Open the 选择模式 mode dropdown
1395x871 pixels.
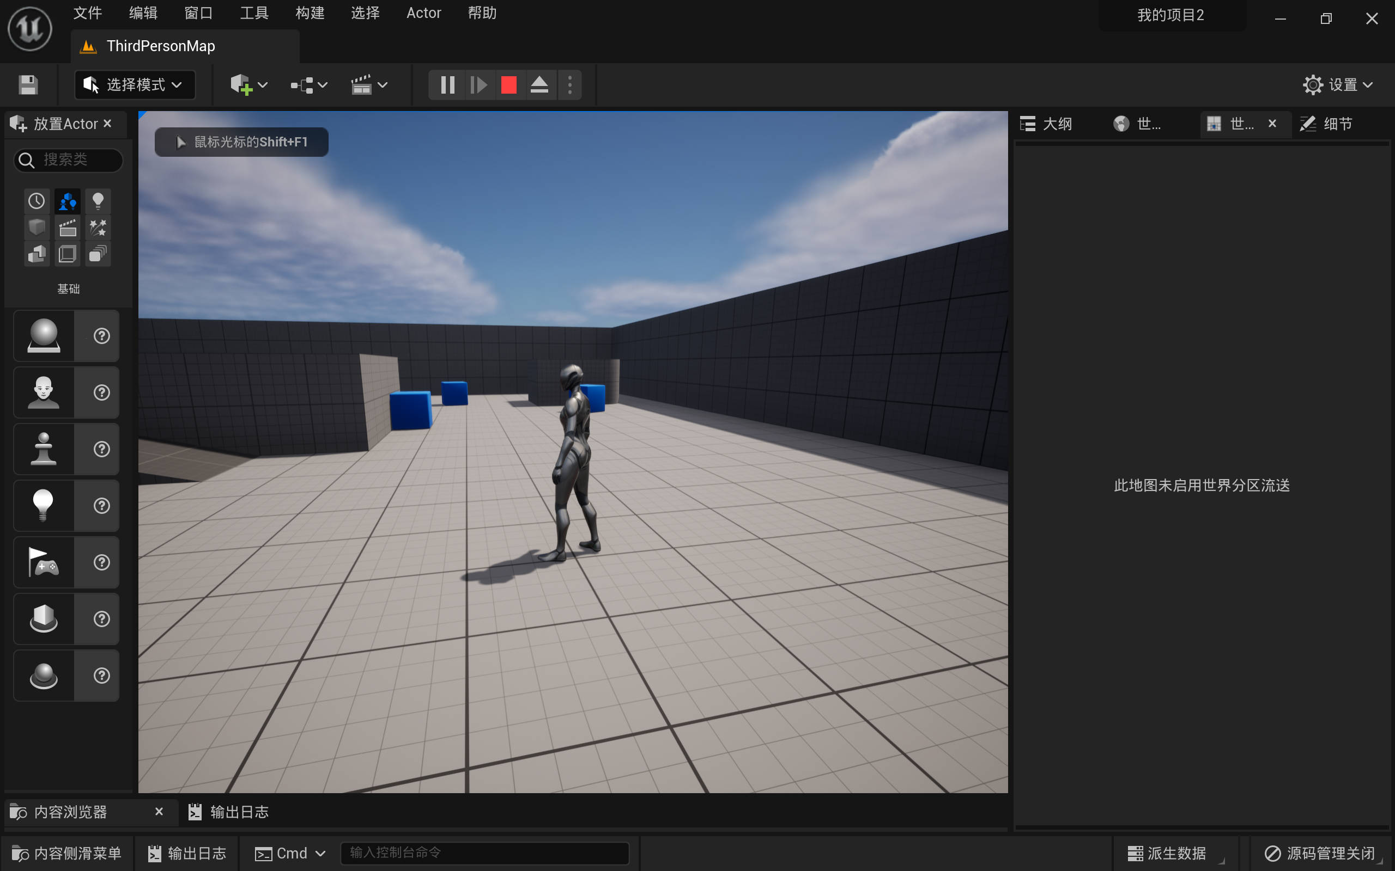point(135,85)
